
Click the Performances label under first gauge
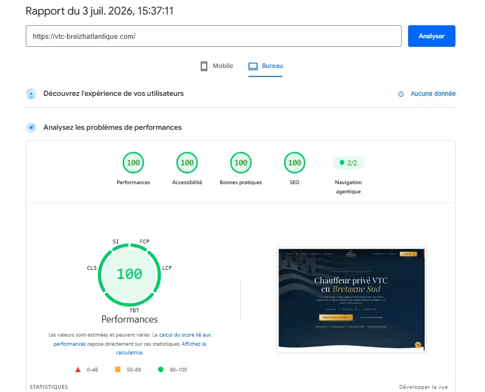[133, 183]
